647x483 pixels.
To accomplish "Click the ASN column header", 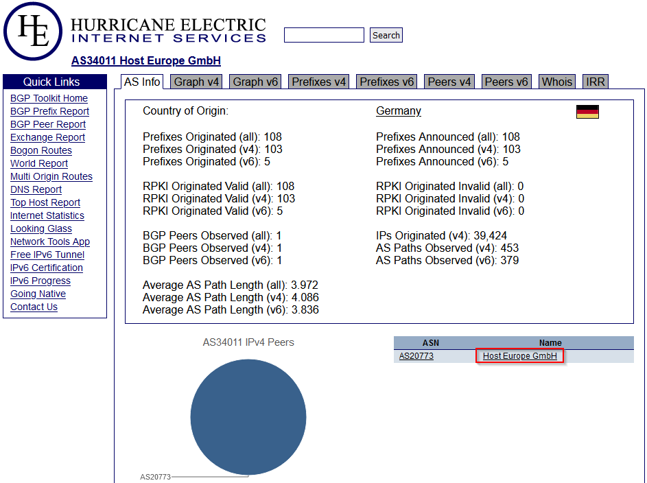I will [x=431, y=343].
